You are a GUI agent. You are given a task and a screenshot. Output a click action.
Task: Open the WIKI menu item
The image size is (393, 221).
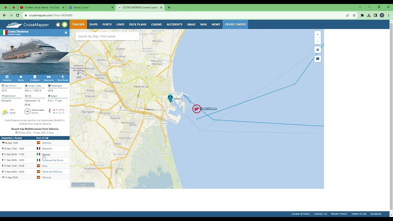click(x=204, y=25)
